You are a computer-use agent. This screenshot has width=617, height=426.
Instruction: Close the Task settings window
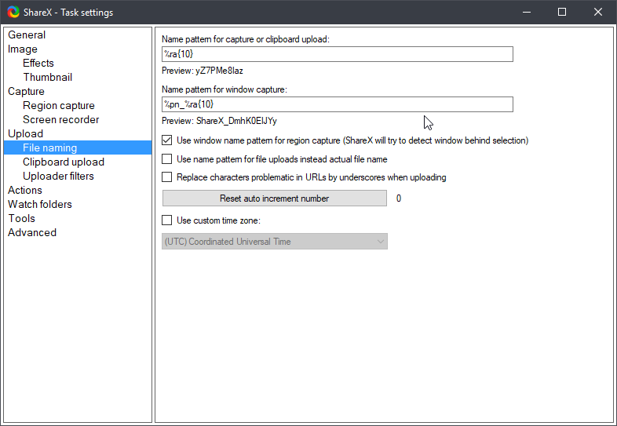pos(597,13)
